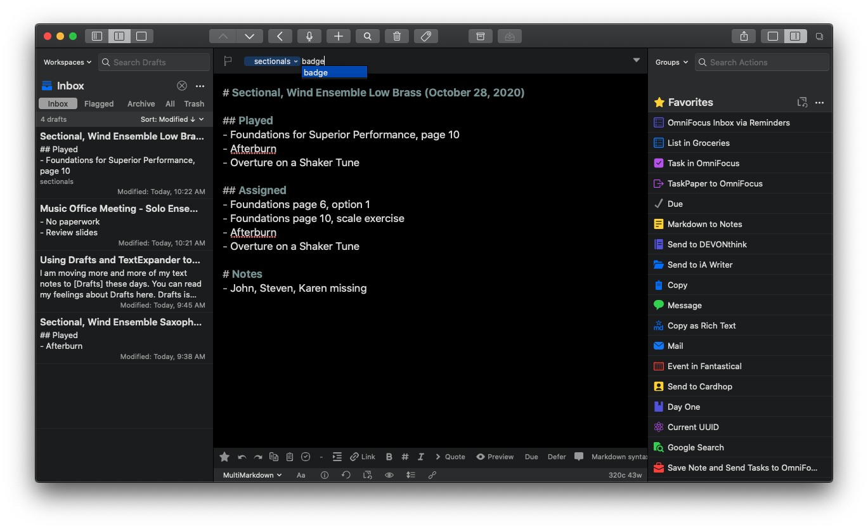868x529 pixels.
Task: Click the arrange lines icon in status bar
Action: [411, 475]
